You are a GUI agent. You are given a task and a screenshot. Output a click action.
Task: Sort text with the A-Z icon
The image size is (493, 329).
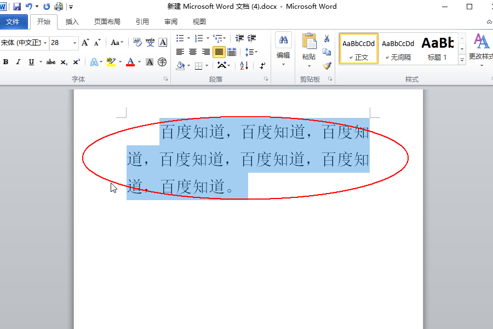[244, 65]
